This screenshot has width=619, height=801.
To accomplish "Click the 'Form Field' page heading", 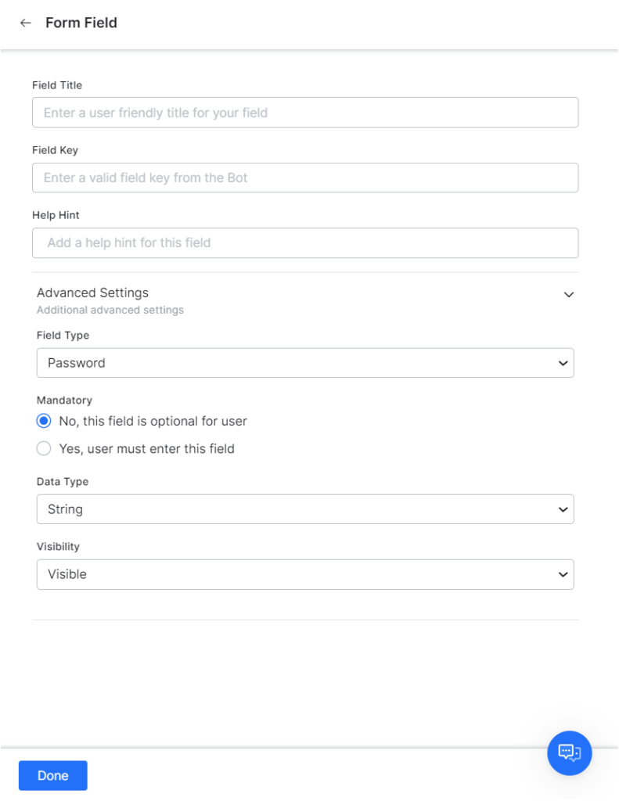I will click(x=81, y=23).
